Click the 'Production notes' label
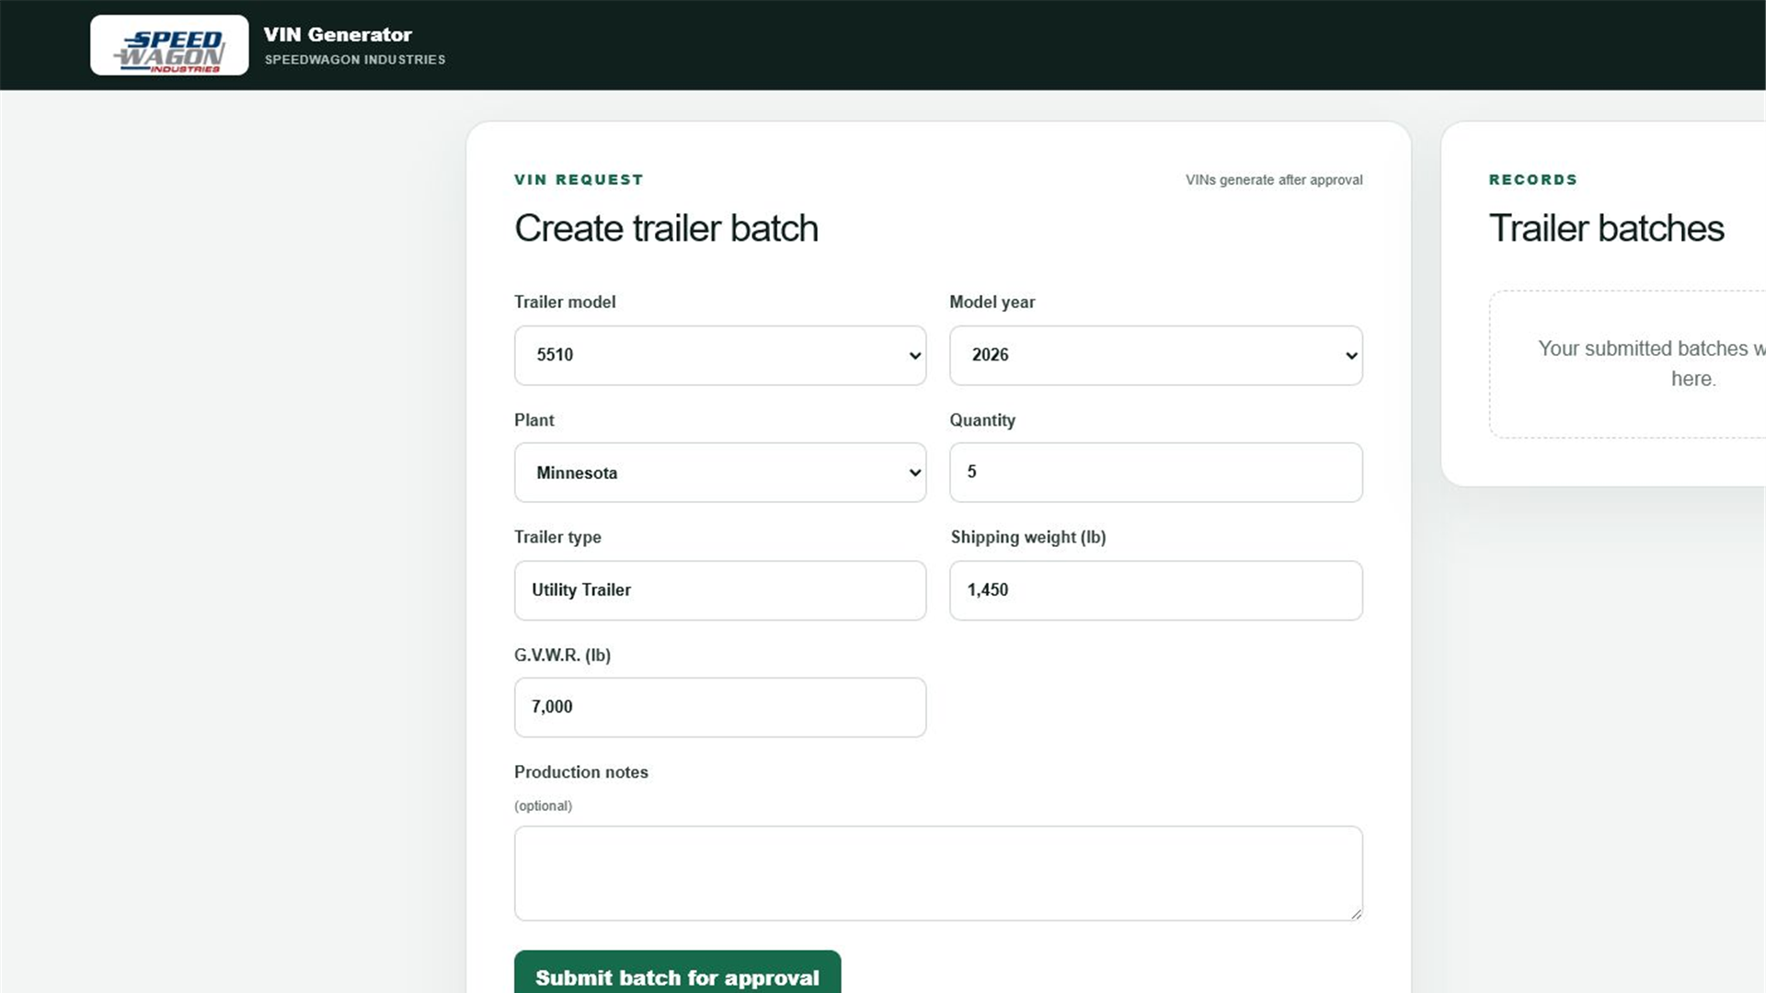This screenshot has width=1766, height=993. coord(581,772)
